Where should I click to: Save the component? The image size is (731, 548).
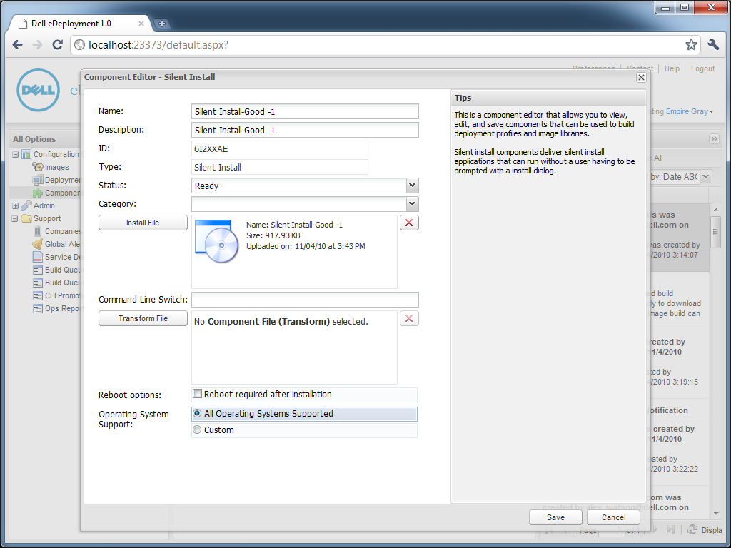[555, 517]
